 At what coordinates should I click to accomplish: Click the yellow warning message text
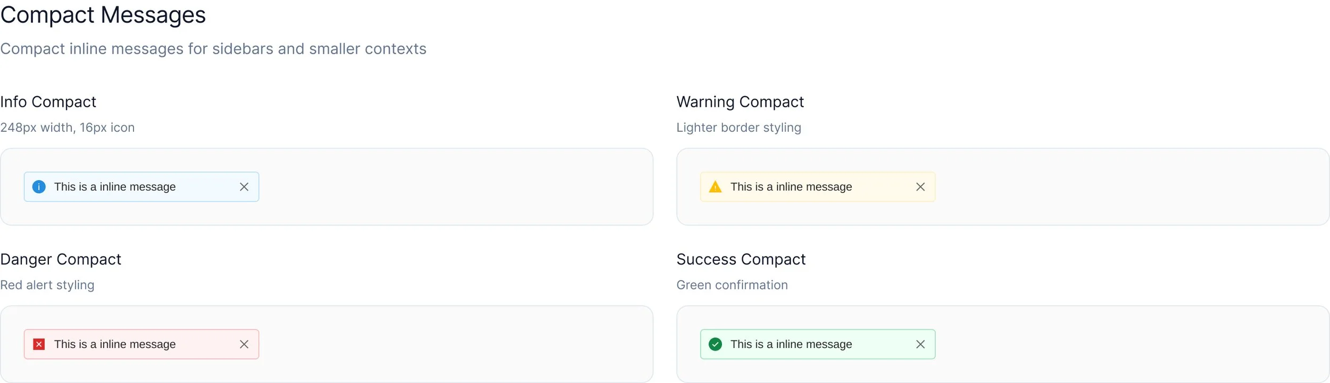tap(791, 187)
